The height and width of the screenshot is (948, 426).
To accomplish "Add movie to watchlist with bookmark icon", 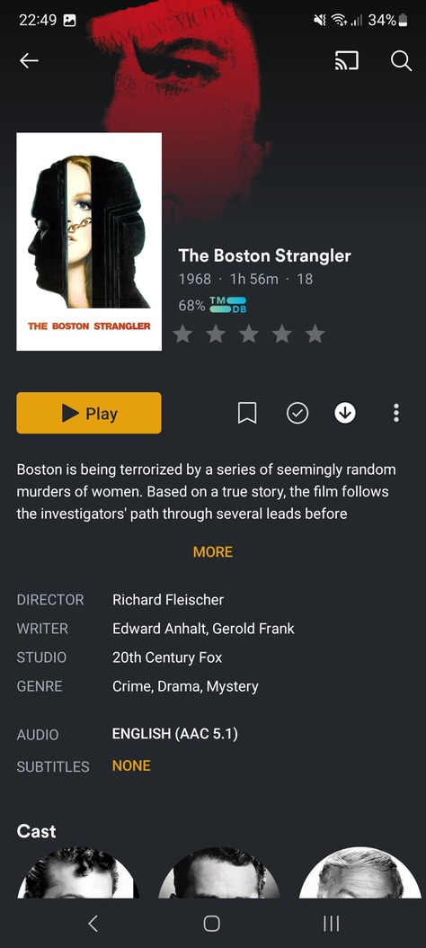I will pyautogui.click(x=247, y=413).
